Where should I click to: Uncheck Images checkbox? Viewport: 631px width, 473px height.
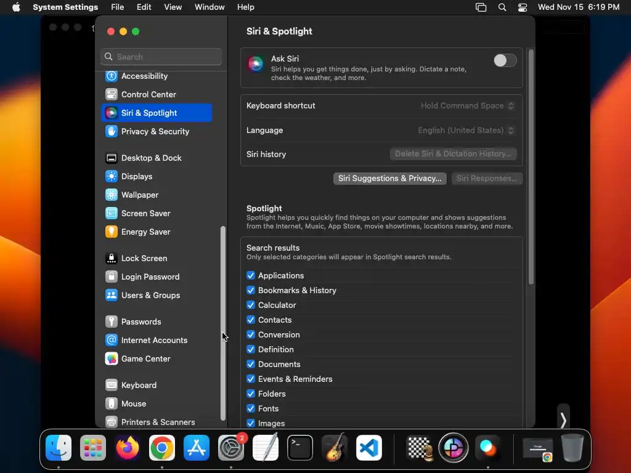(x=251, y=423)
